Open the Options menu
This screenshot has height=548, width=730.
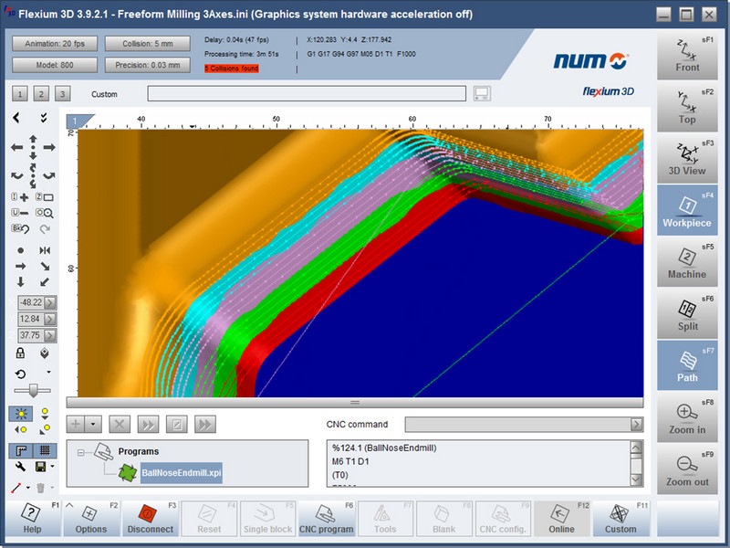click(x=91, y=518)
